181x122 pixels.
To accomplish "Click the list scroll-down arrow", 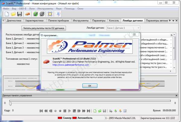I will [x=174, y=67].
